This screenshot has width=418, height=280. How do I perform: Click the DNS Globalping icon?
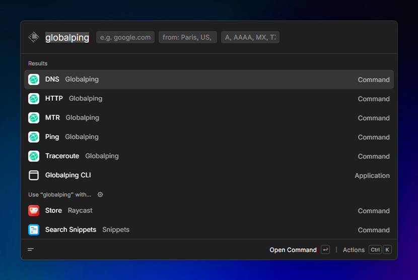pos(34,79)
